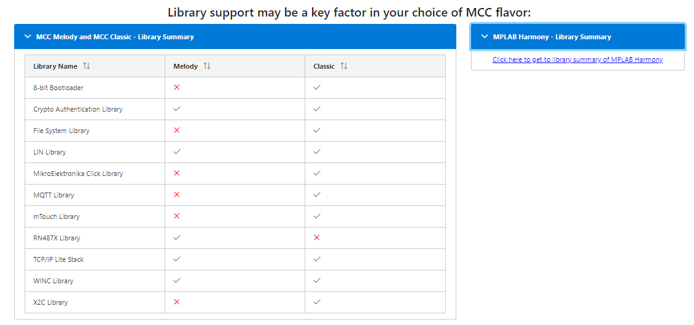The width and height of the screenshot is (694, 325).
Task: Click Crypto Authentication Library Melody check mark
Action: pos(177,109)
